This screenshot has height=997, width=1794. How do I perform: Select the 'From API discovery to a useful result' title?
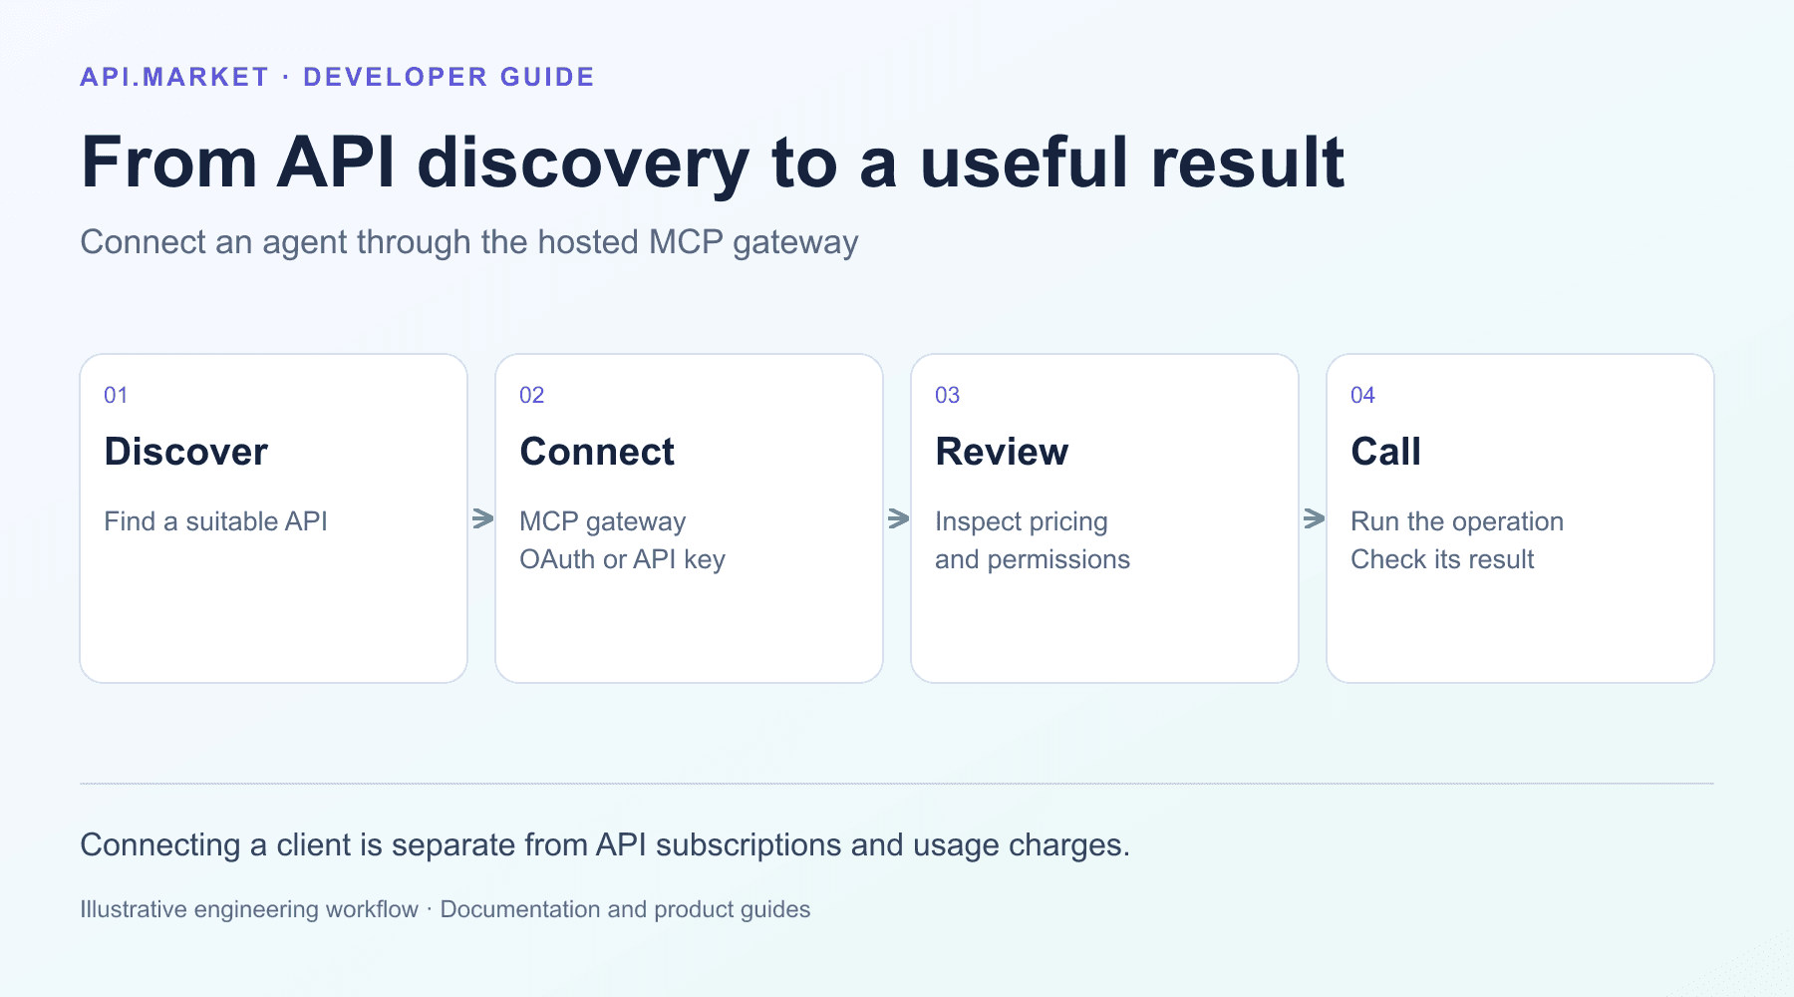pos(713,163)
